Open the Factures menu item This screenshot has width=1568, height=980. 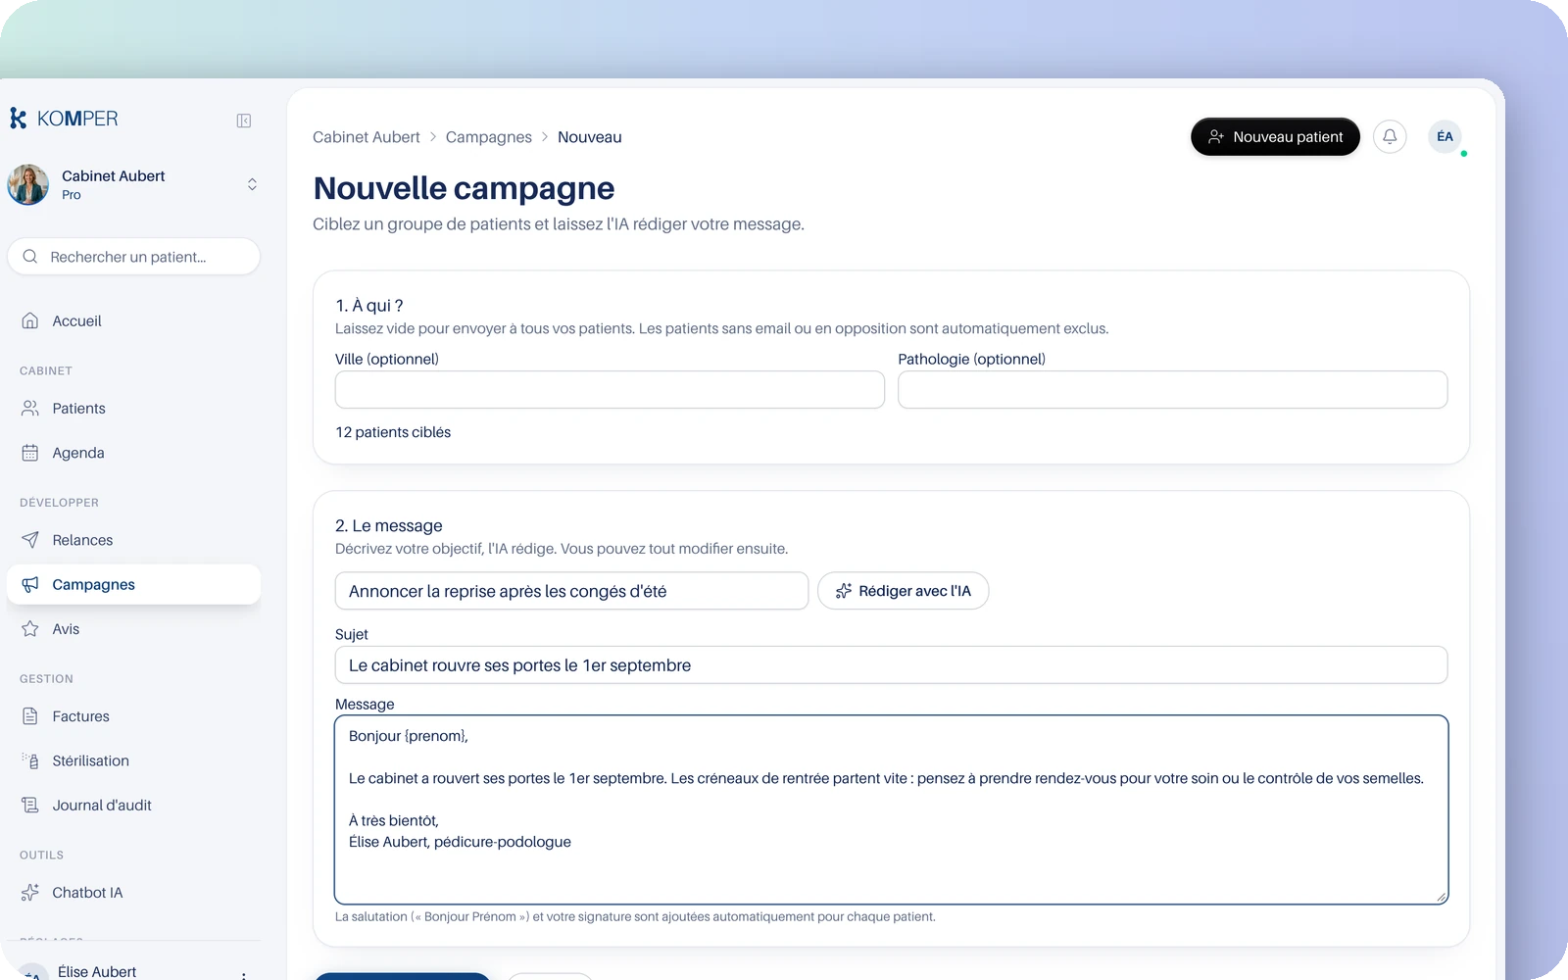(134, 716)
